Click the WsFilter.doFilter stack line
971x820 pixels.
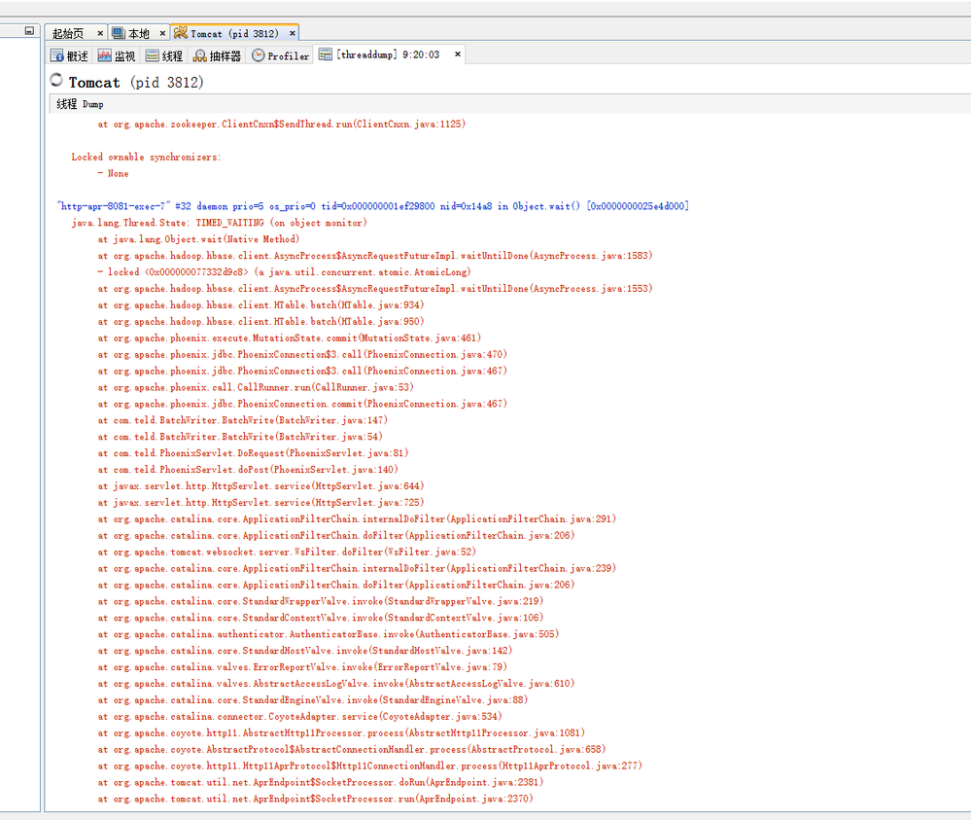287,553
